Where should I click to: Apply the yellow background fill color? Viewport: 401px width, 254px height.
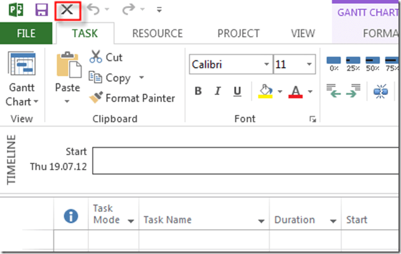[265, 91]
